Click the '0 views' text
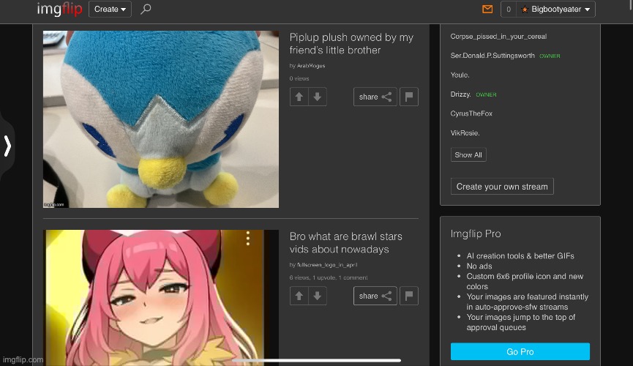 coord(299,78)
